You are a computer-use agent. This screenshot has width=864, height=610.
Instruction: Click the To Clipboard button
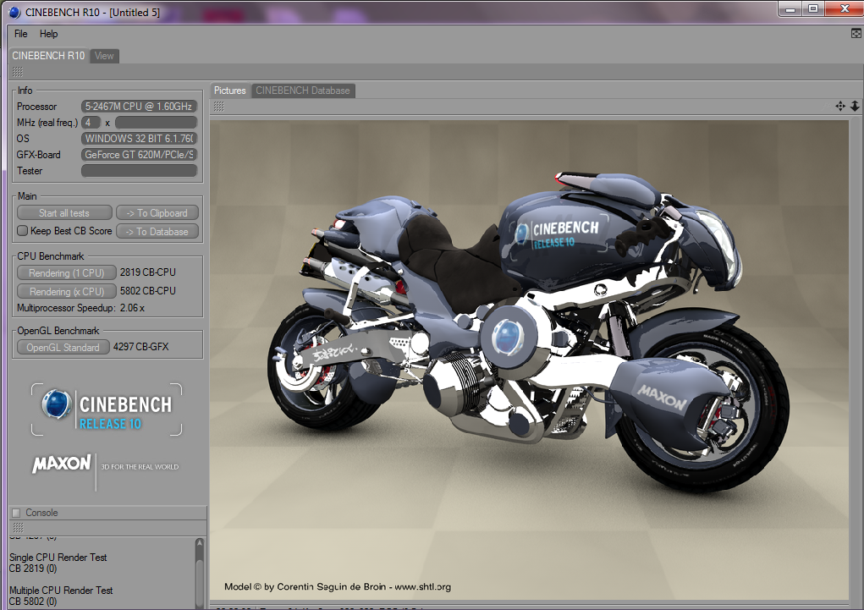point(157,212)
